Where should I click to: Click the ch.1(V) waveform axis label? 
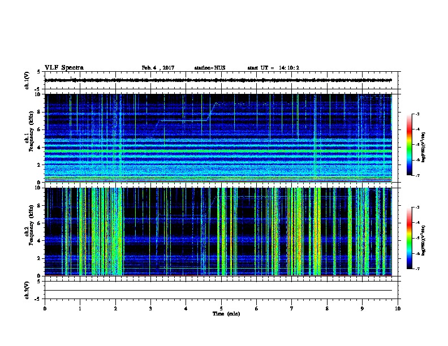(27, 80)
